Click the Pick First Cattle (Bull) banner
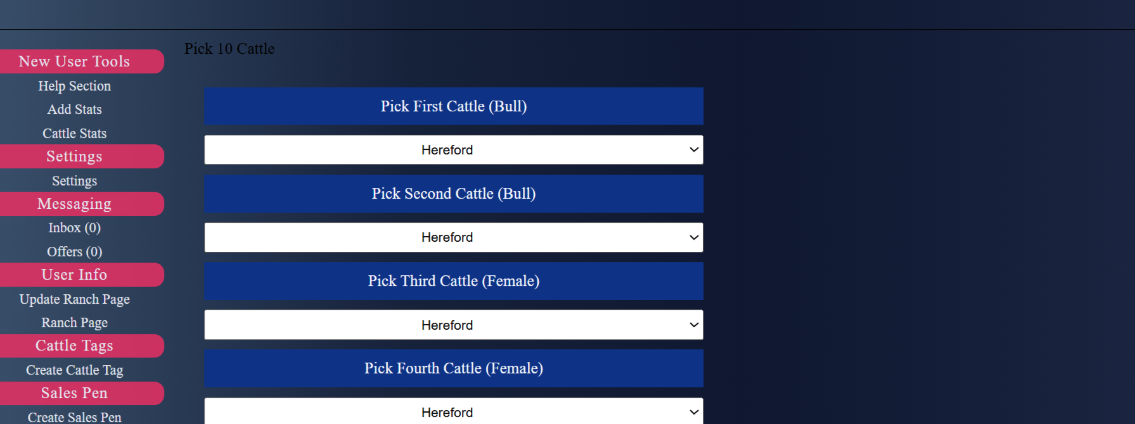 tap(453, 106)
